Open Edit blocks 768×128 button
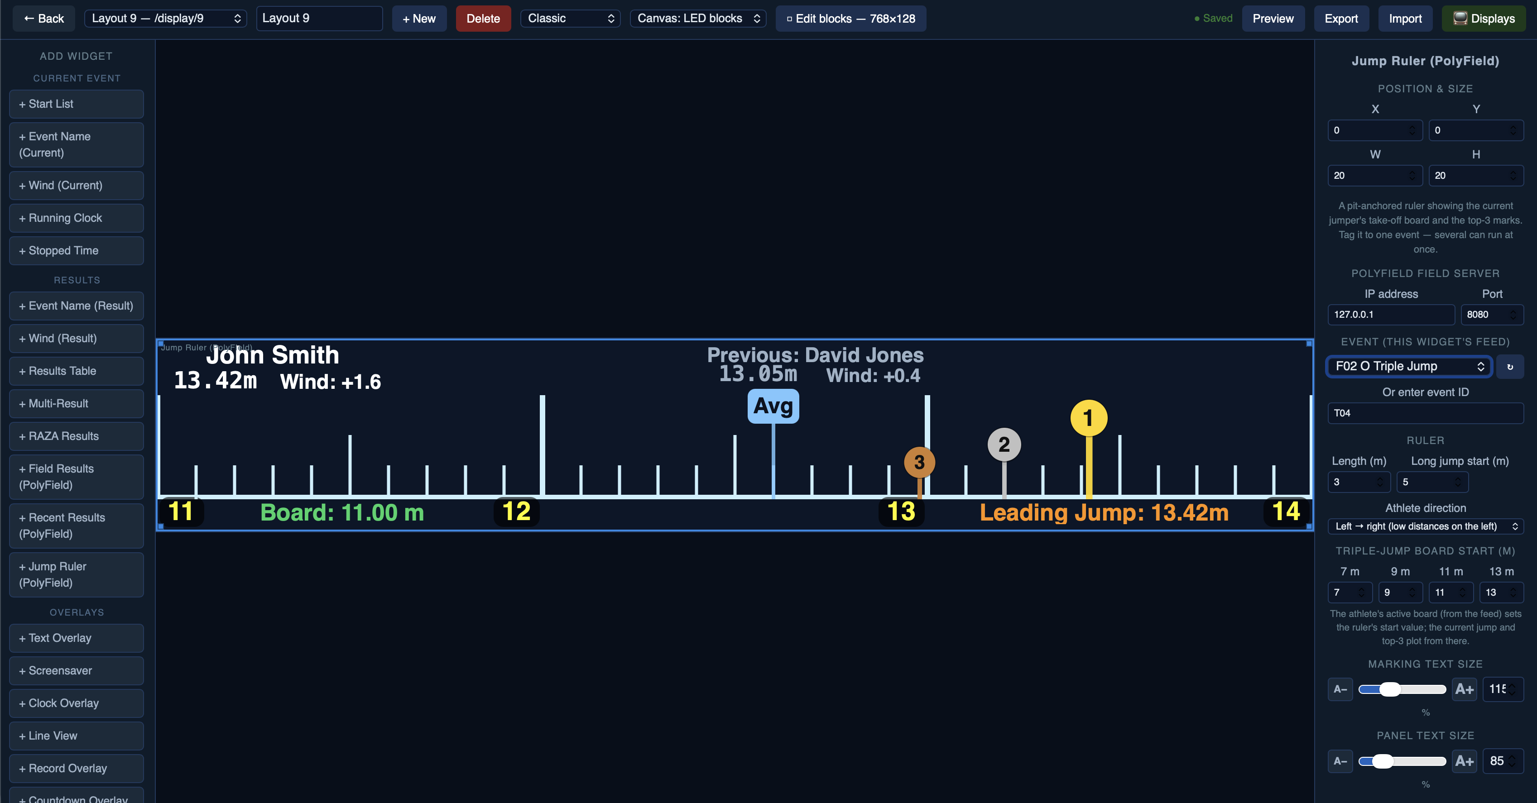1537x803 pixels. point(851,19)
